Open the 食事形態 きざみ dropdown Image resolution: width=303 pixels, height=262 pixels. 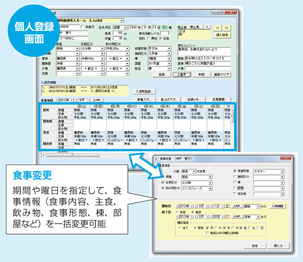tap(169, 49)
